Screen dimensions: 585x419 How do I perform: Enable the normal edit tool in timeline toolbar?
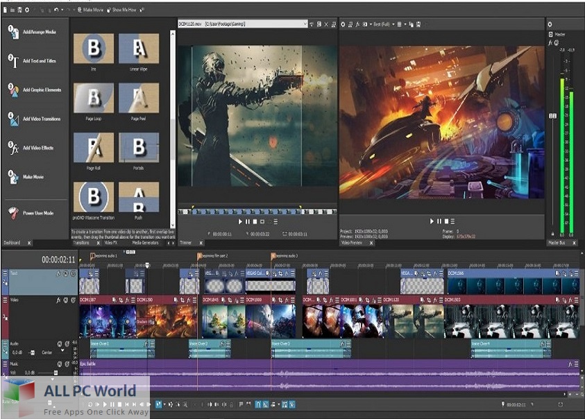(x=158, y=404)
